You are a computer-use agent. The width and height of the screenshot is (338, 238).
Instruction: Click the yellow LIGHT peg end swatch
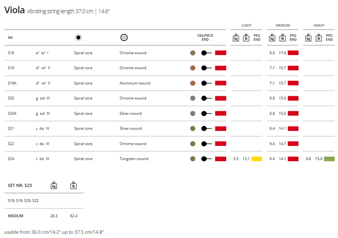[257, 159]
